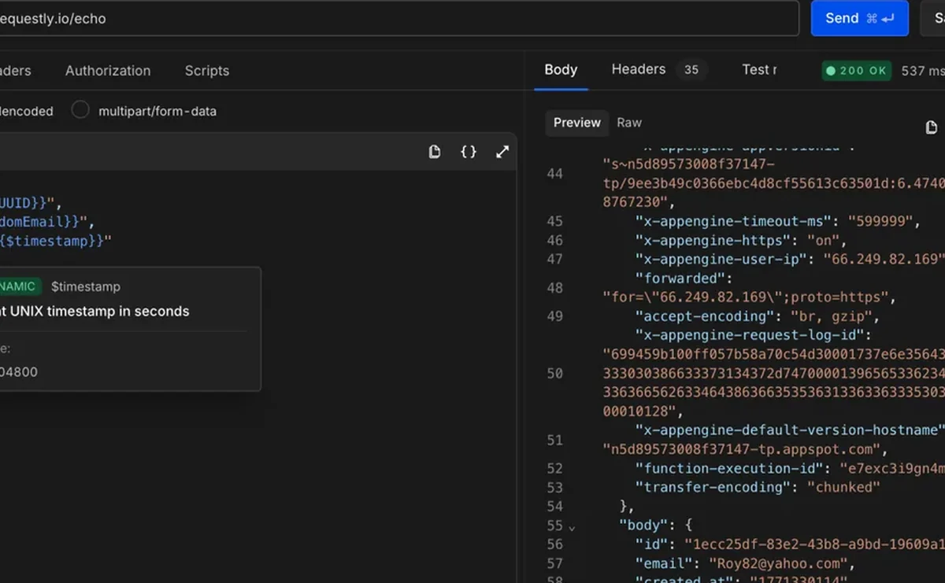Open the response Body tab

(561, 69)
